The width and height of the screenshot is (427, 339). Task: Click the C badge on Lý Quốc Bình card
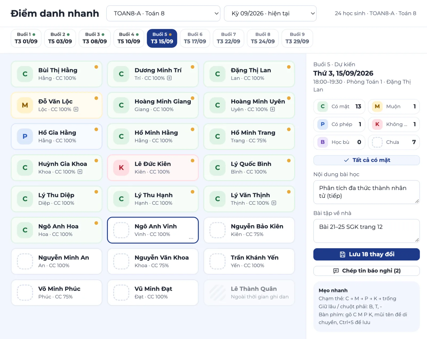coord(218,168)
